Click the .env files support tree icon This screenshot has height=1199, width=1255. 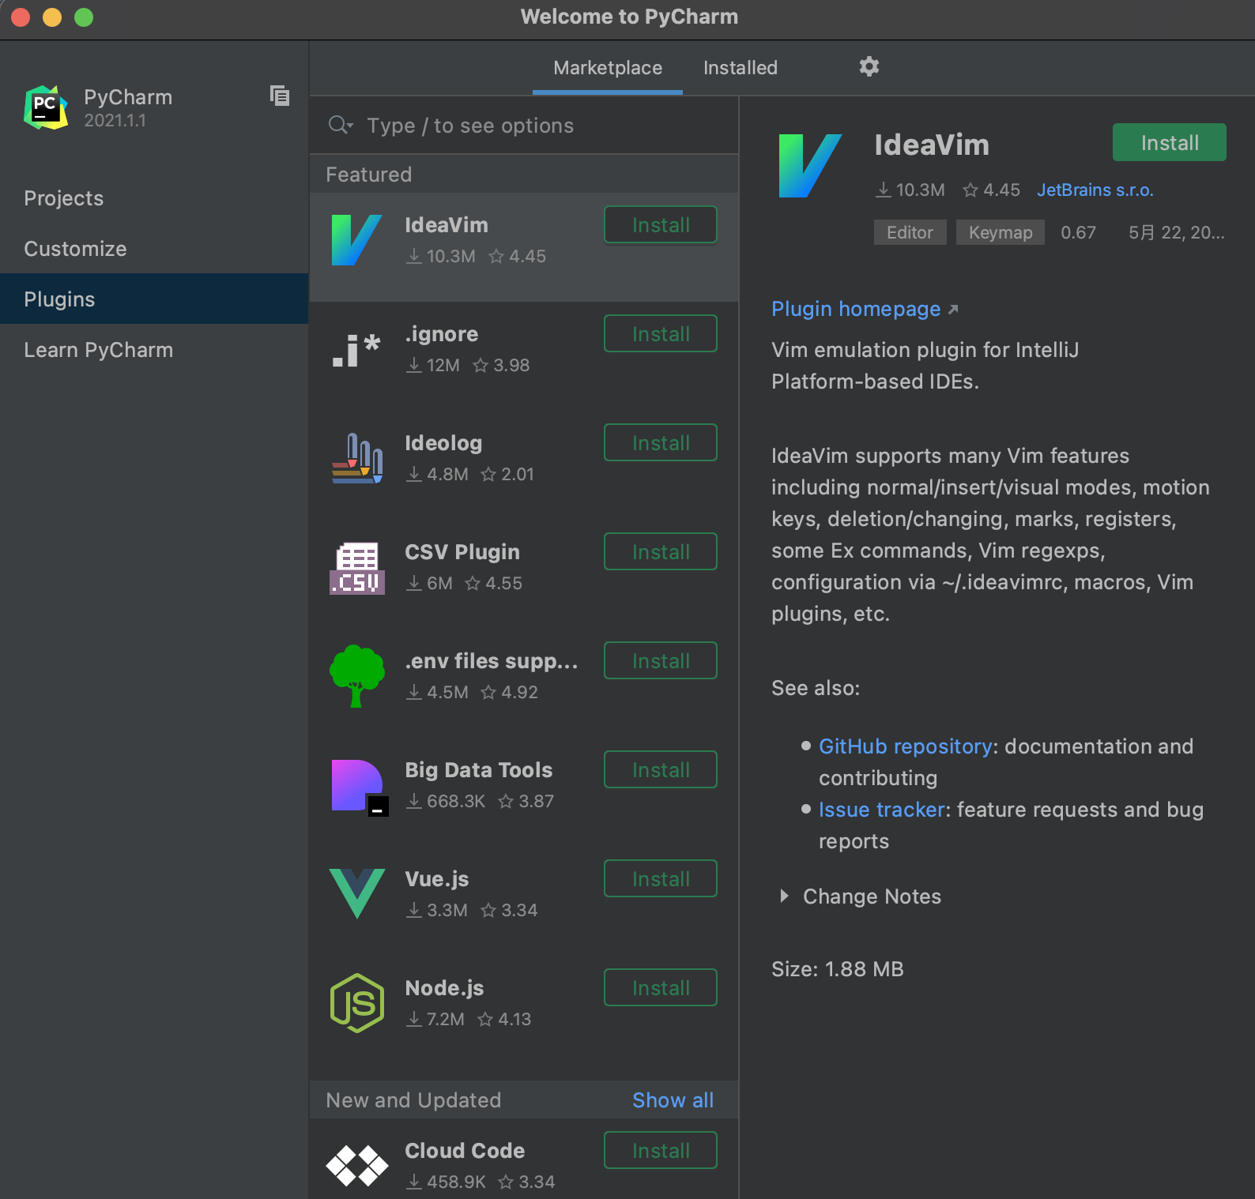357,676
